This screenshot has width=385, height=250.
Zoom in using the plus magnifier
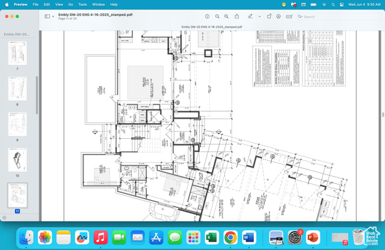pos(226,16)
